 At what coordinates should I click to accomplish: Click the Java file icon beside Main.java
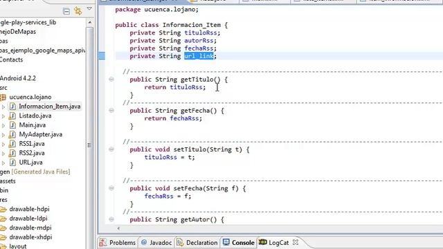point(12,125)
